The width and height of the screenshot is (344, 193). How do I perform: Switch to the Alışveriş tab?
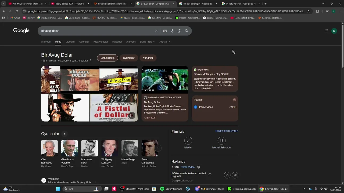131,42
